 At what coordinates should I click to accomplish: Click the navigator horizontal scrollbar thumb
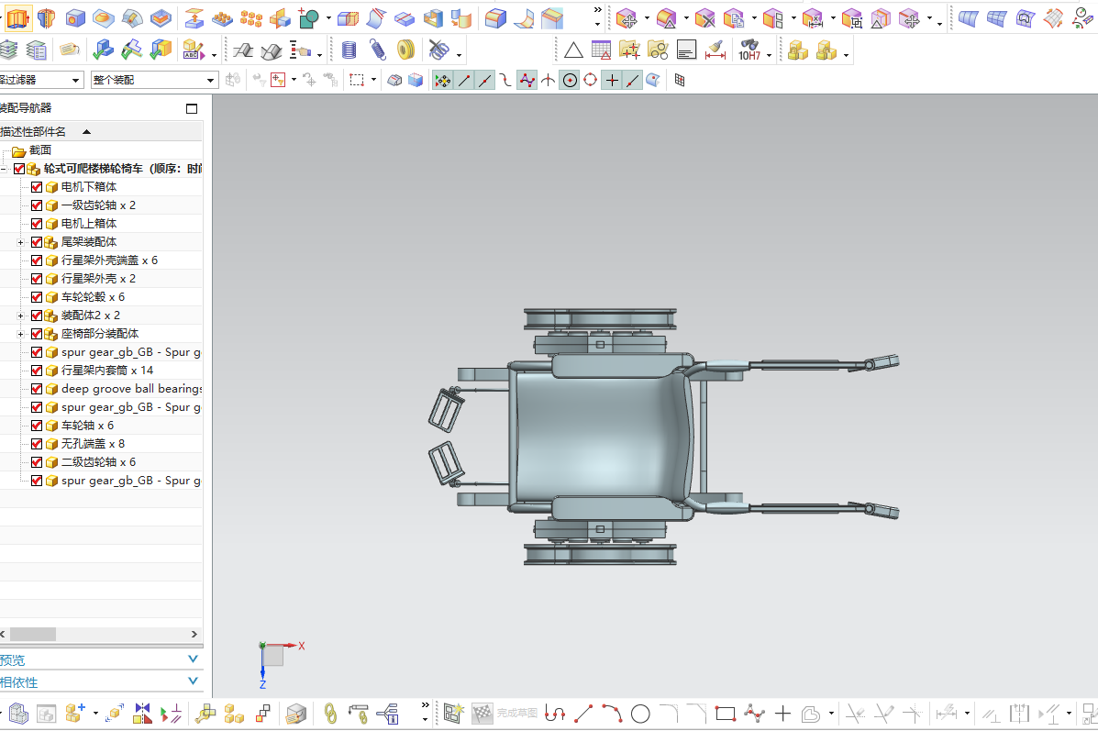click(32, 634)
